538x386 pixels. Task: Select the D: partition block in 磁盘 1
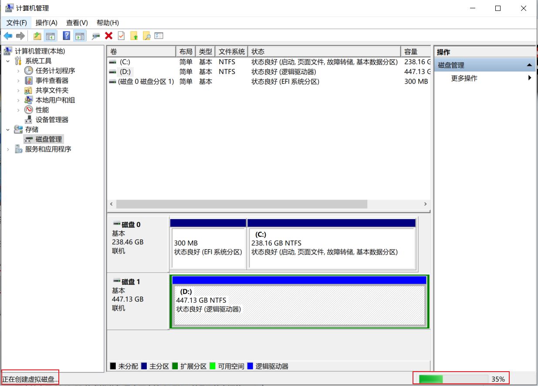click(x=299, y=305)
